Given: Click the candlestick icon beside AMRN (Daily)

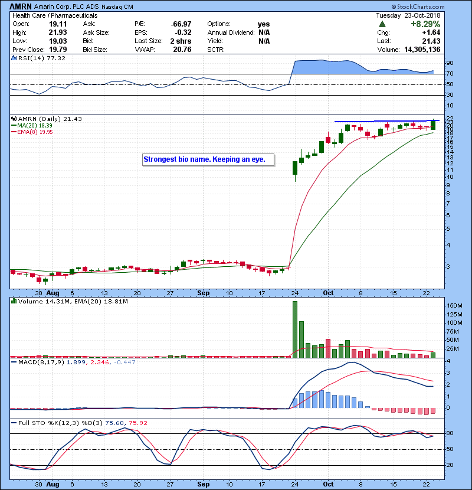Looking at the screenshot, I should tap(14, 119).
